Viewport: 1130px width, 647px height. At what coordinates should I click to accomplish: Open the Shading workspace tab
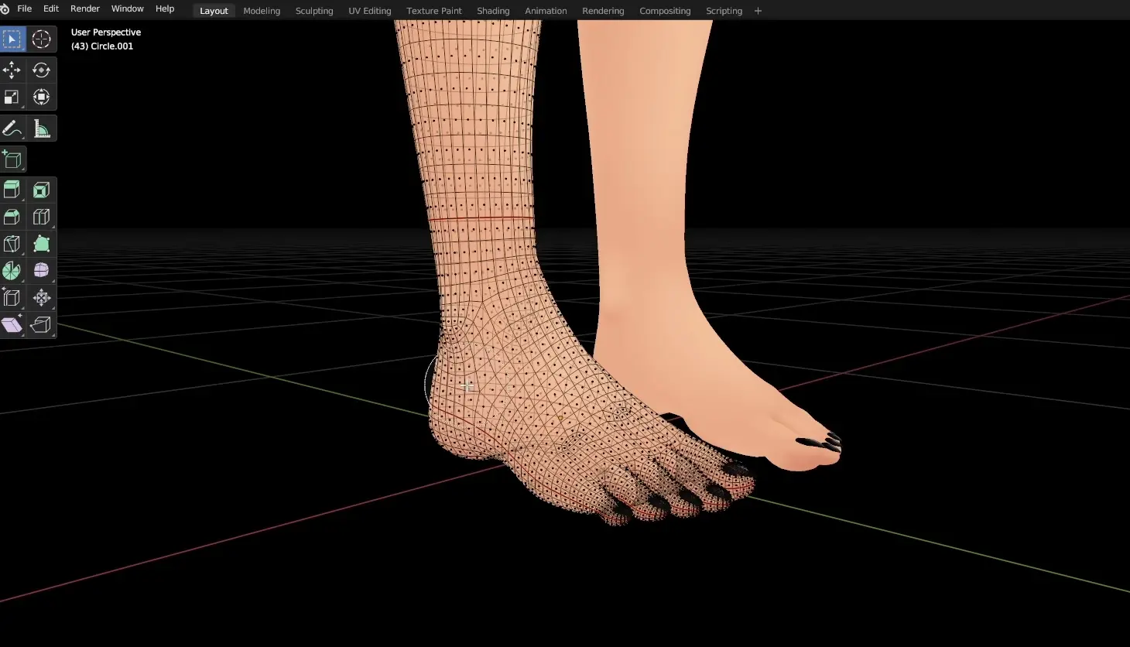[x=493, y=11]
